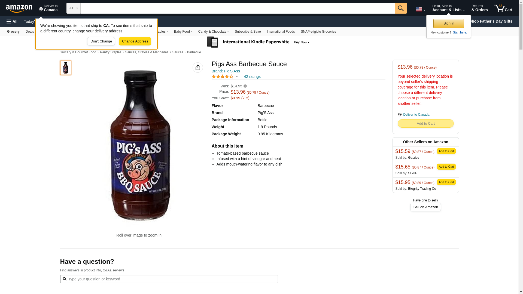Click the Change Address button
The height and width of the screenshot is (294, 523).
click(135, 41)
